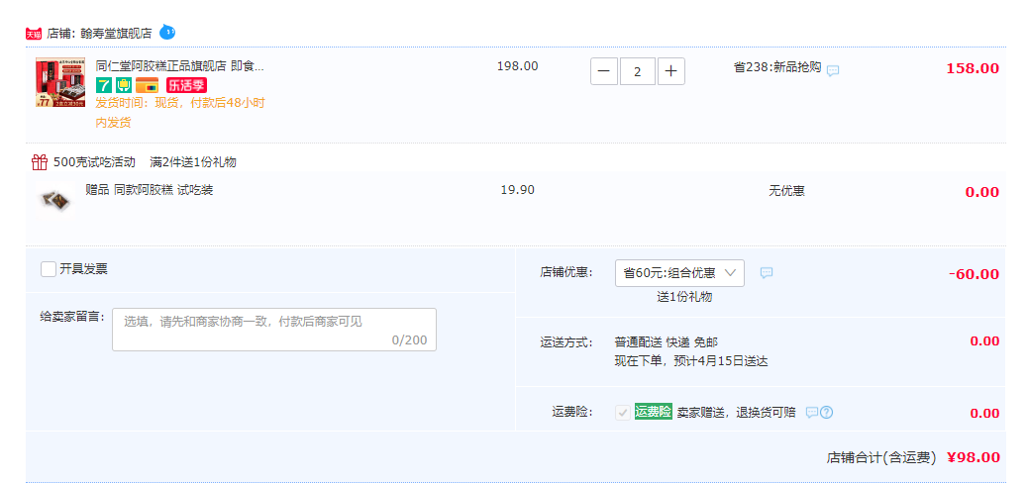Screen dimensions: 1028x483
Task: Decrease quantity with the minus button
Action: (604, 71)
